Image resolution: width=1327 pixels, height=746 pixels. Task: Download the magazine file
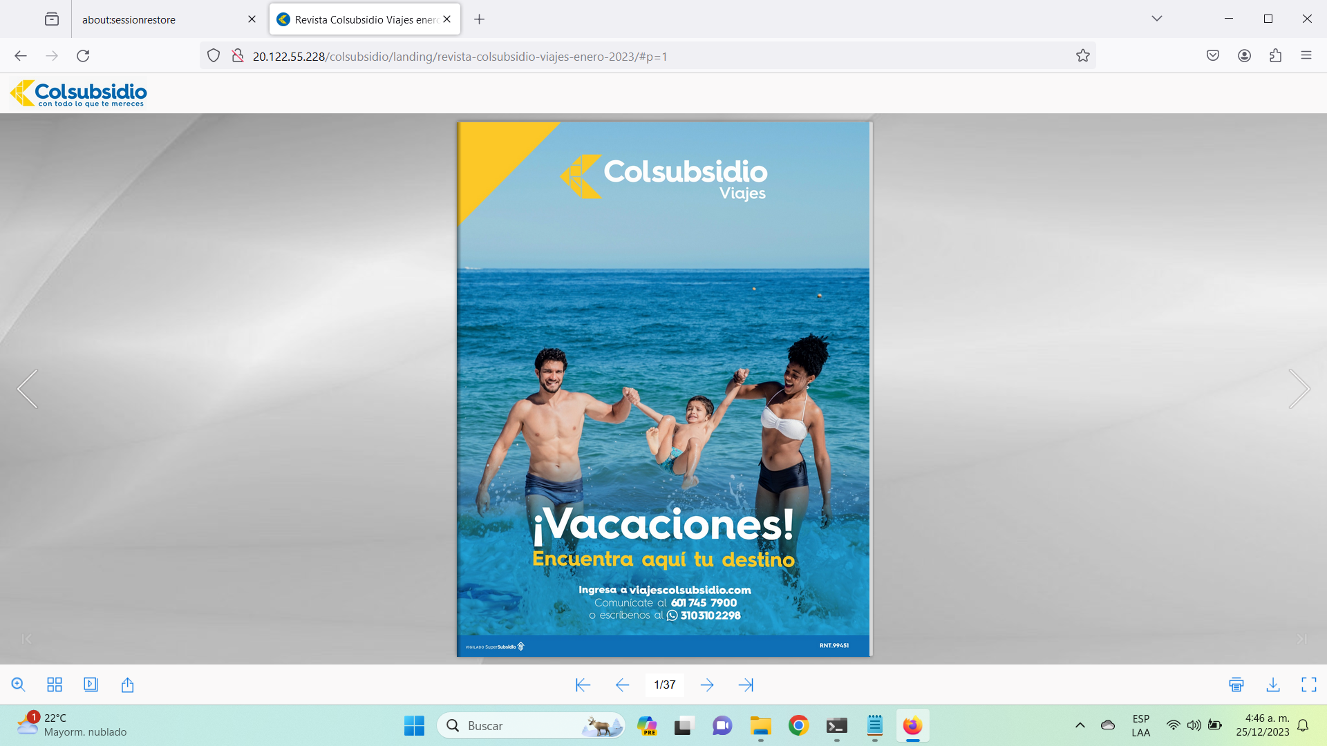1273,685
